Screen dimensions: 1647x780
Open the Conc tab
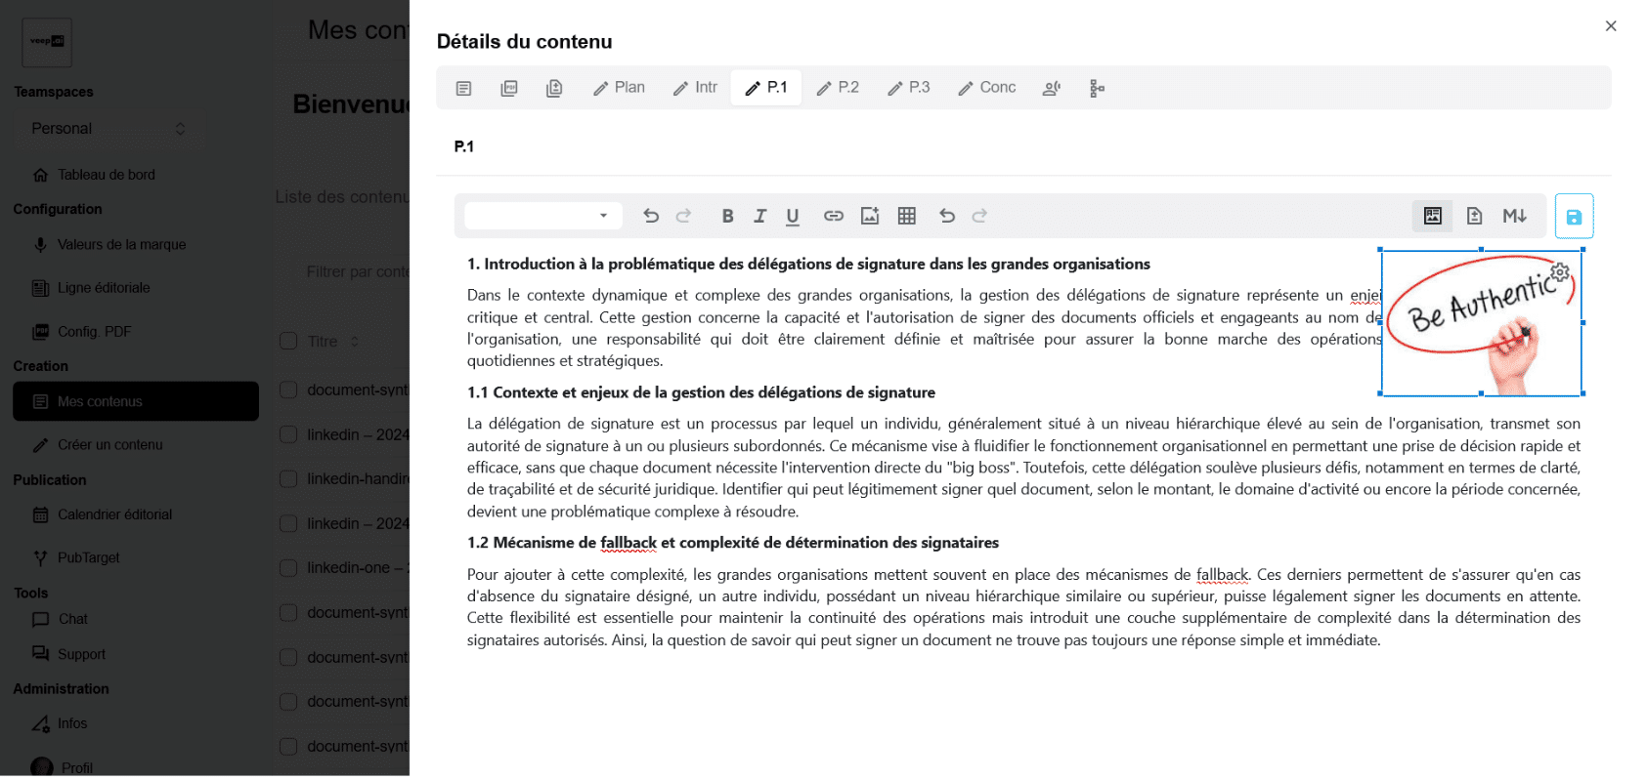click(x=987, y=88)
